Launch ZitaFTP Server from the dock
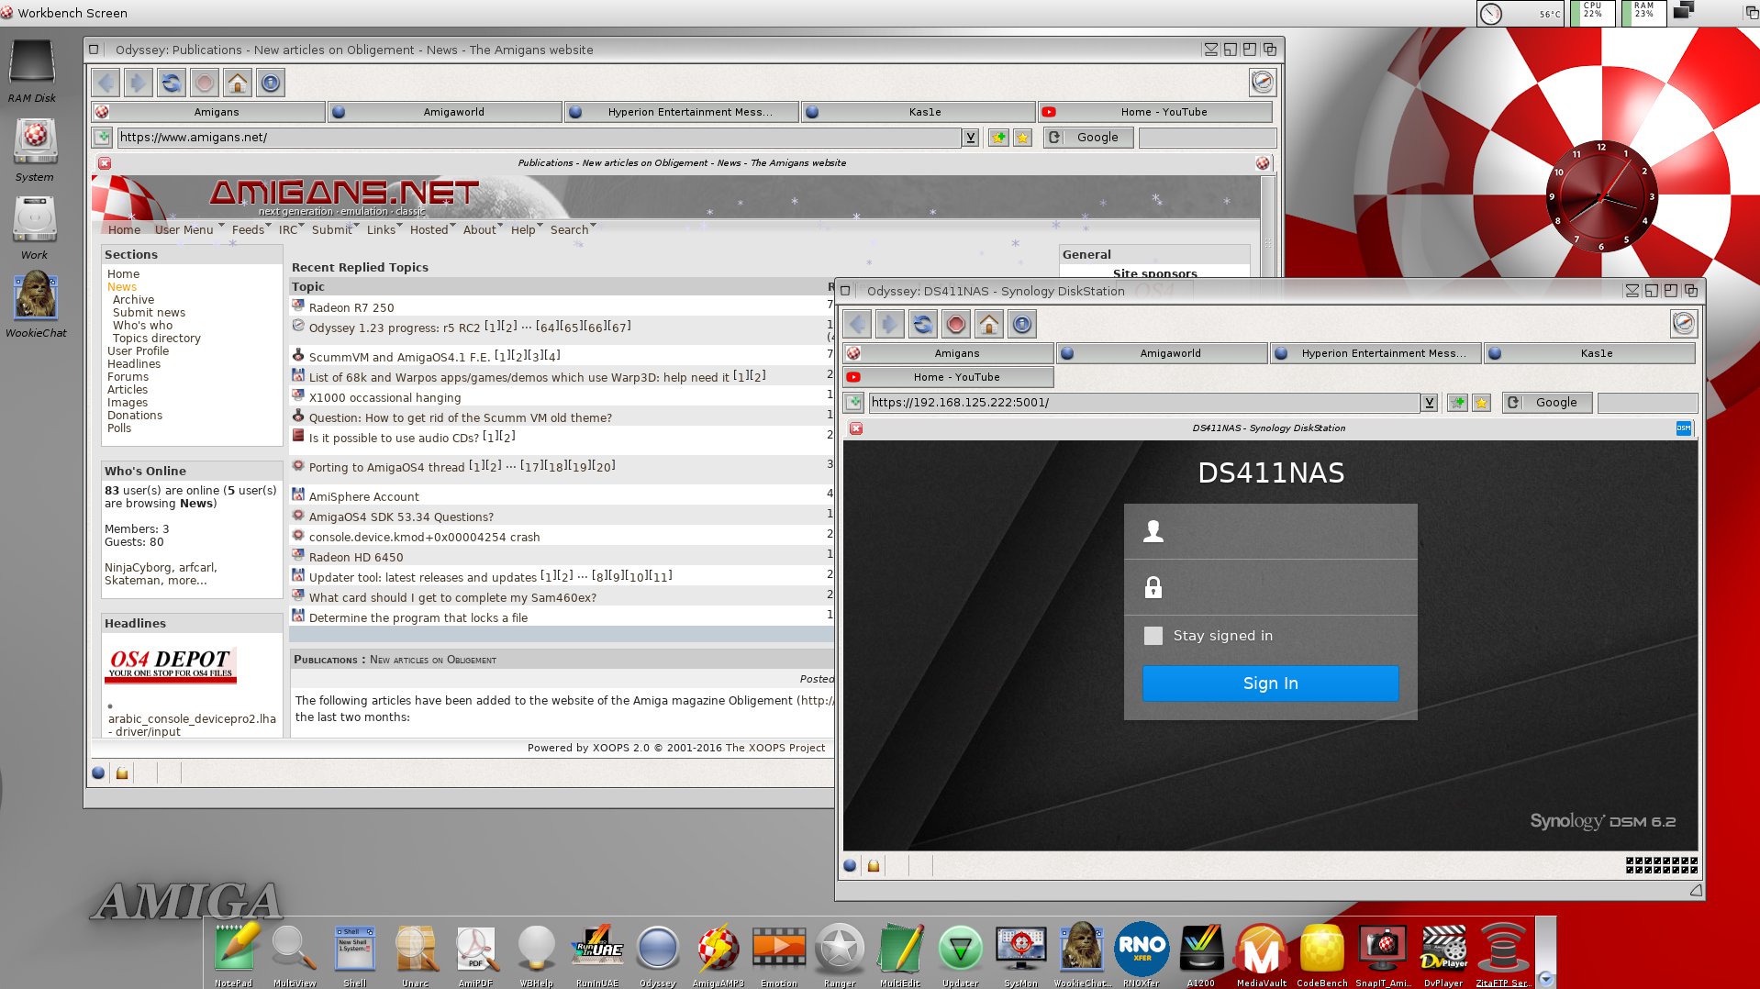The image size is (1760, 989). pos(1504,950)
